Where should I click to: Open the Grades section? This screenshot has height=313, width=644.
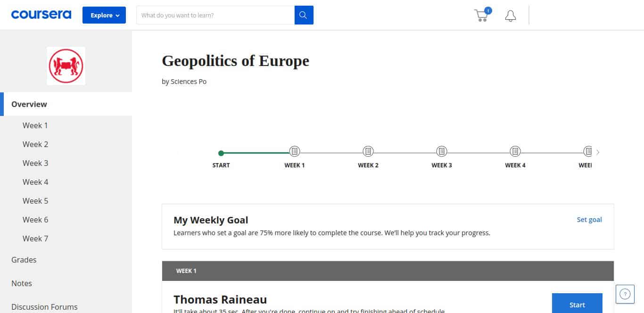[24, 260]
